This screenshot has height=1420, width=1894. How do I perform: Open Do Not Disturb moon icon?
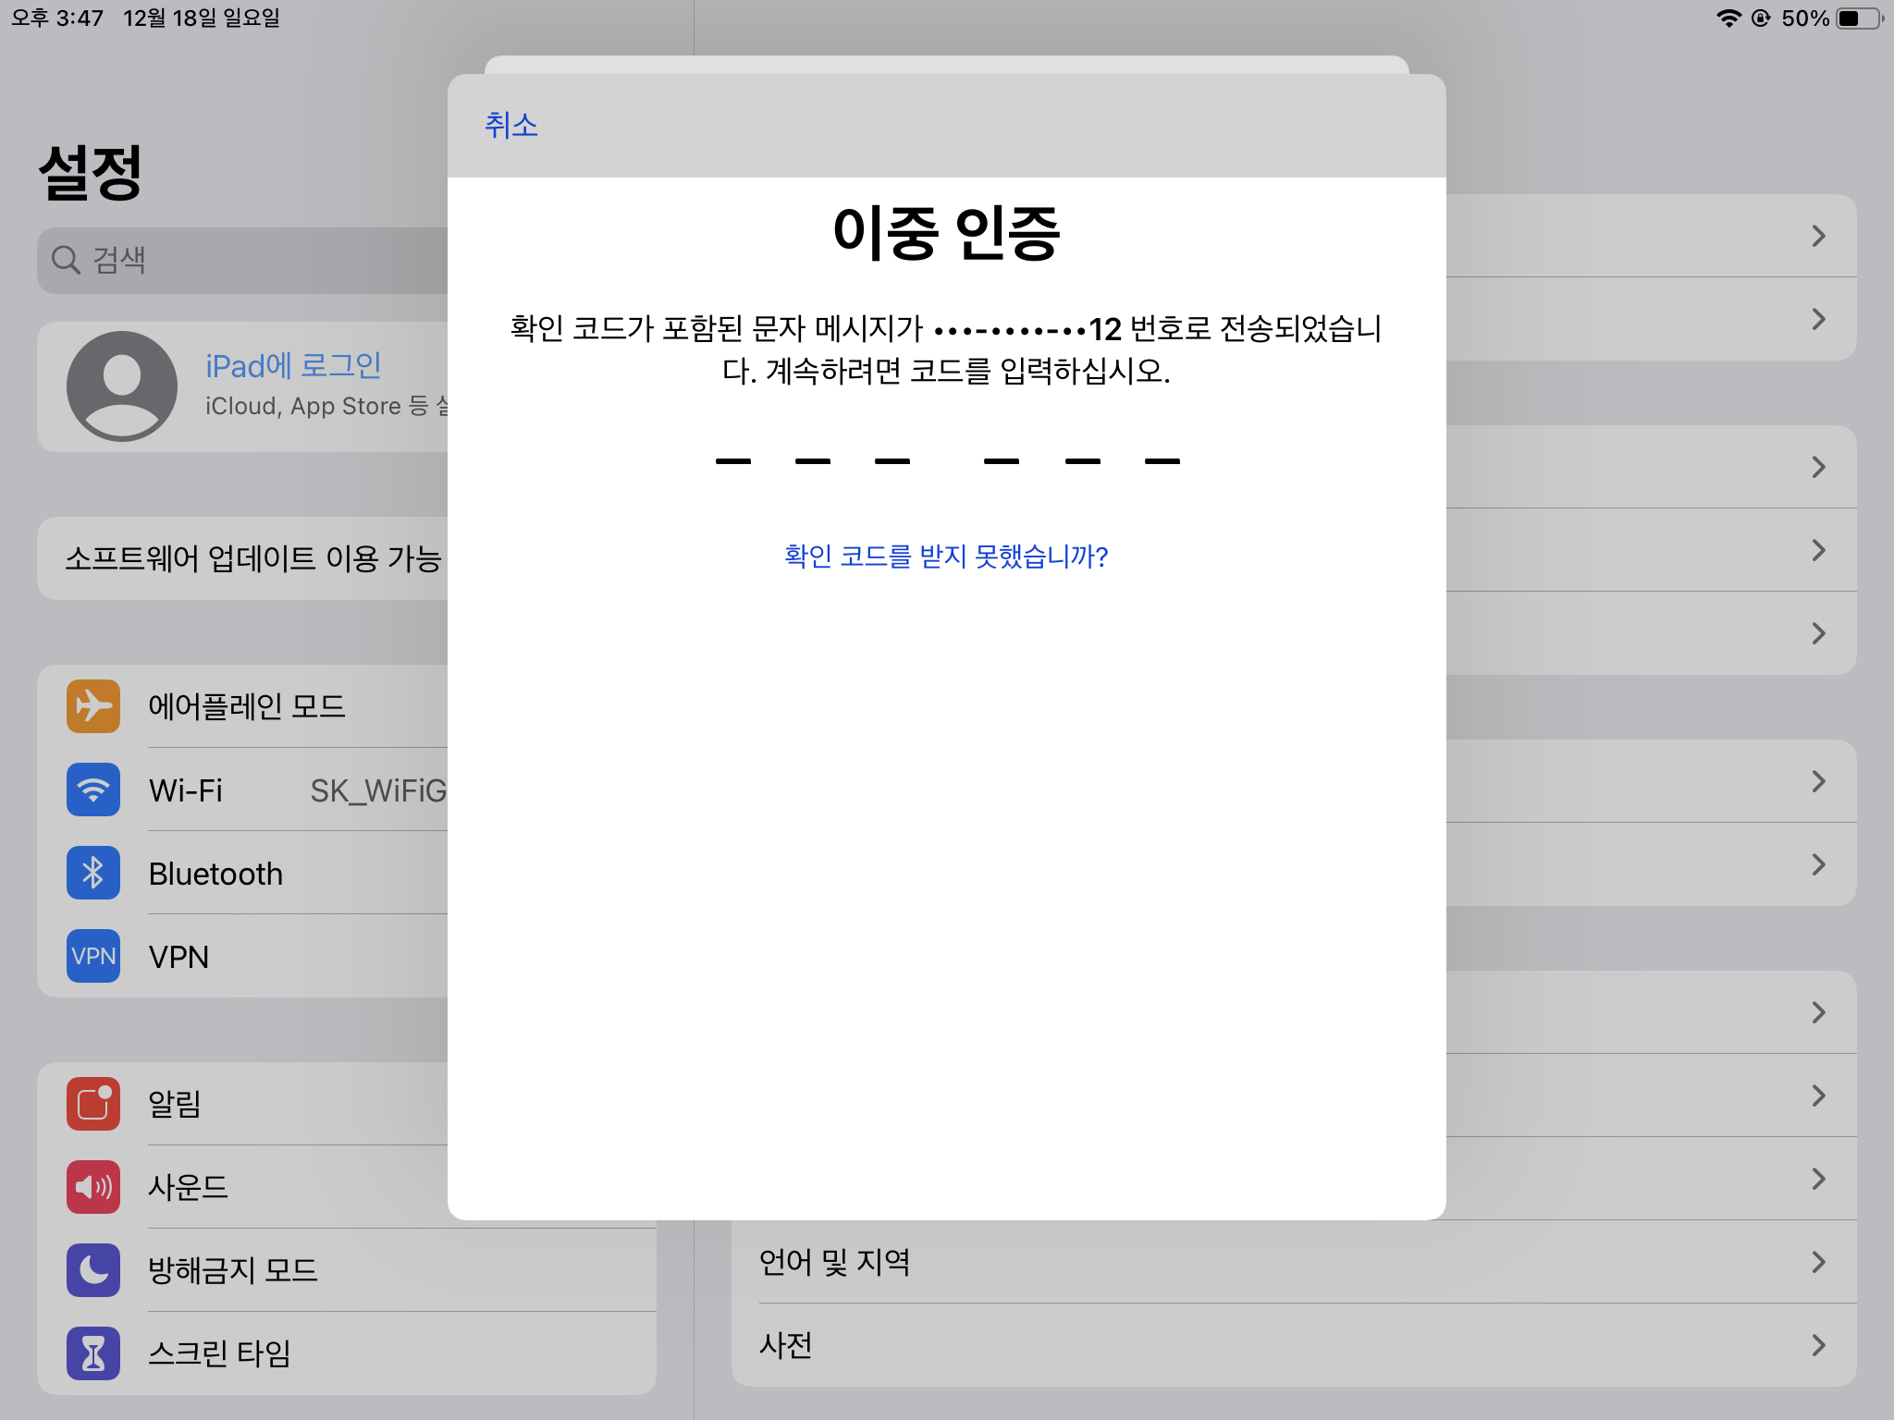(x=93, y=1270)
